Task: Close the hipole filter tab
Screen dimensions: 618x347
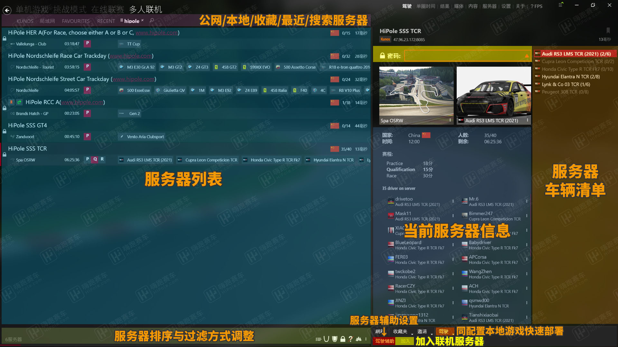Action: tap(142, 20)
